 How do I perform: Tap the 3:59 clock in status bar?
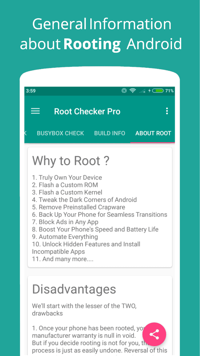(x=31, y=91)
